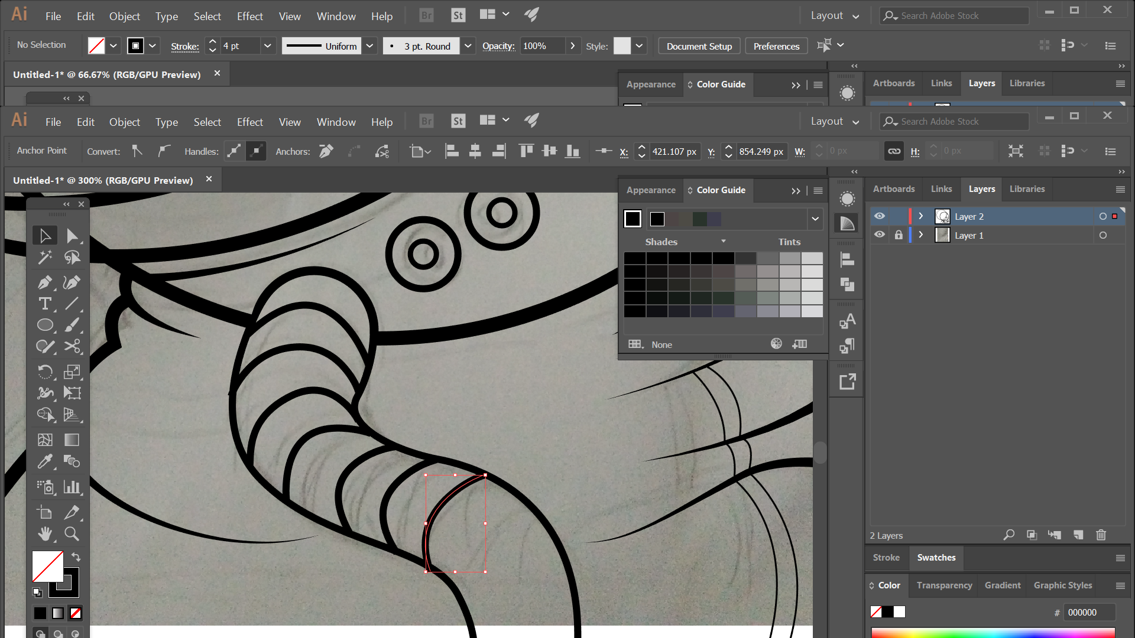This screenshot has width=1135, height=638.
Task: Choose the Gradient tool
Action: tap(72, 440)
